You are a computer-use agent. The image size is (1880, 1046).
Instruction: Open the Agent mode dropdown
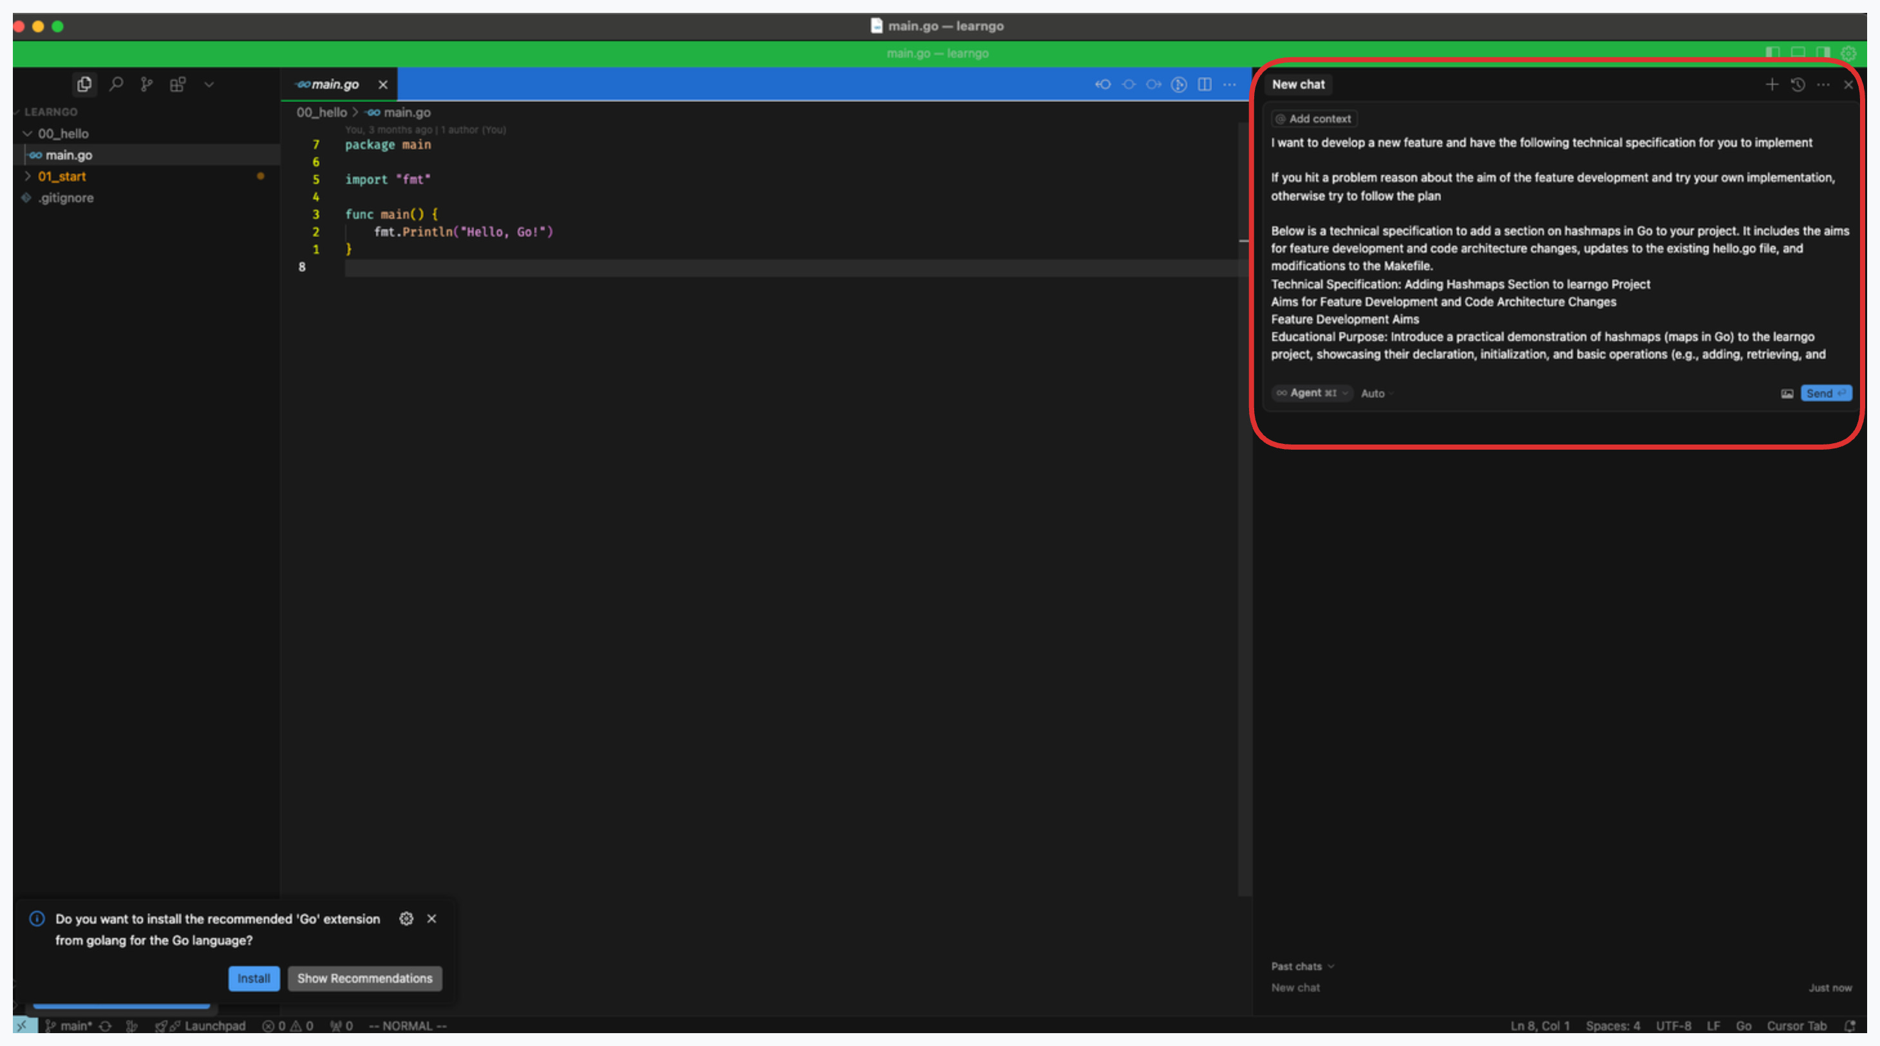click(1312, 393)
